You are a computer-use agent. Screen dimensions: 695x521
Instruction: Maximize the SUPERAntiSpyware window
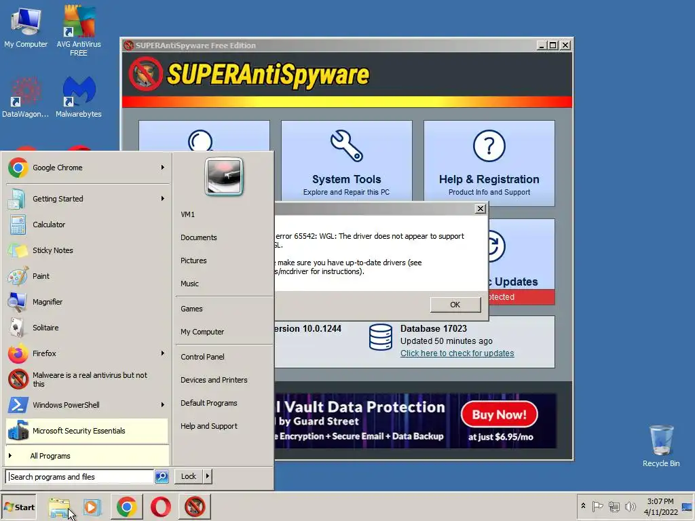tap(552, 45)
